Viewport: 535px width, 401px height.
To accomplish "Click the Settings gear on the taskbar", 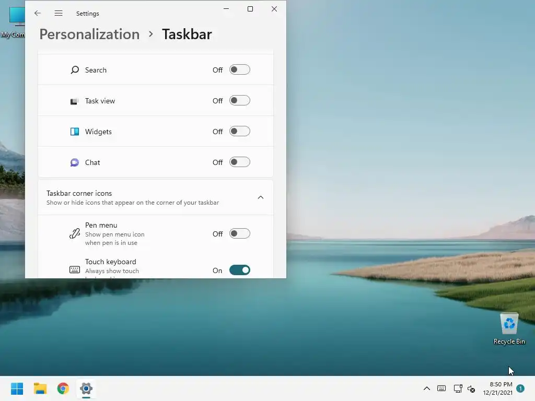I will (x=86, y=388).
